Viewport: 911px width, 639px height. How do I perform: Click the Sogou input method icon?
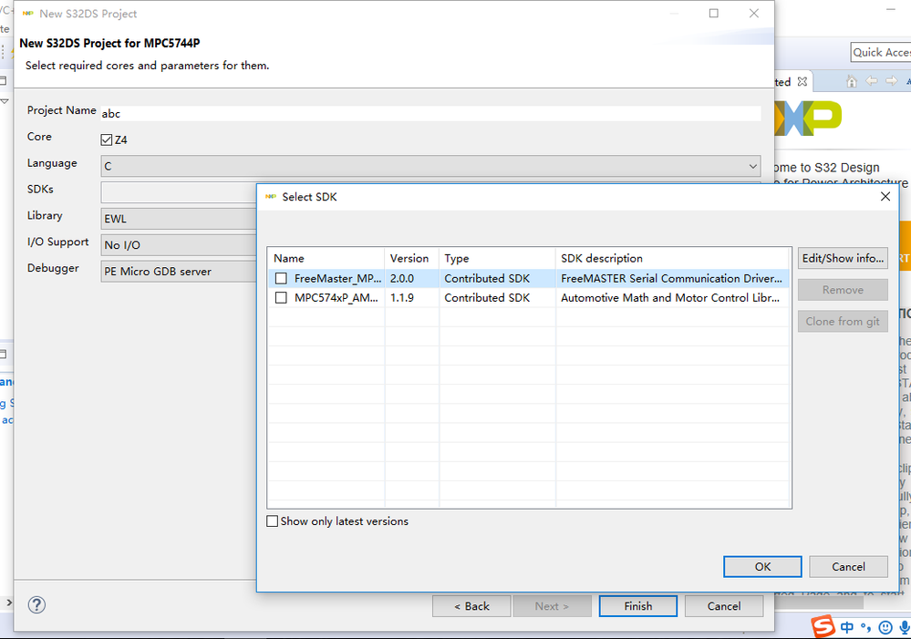[823, 627]
